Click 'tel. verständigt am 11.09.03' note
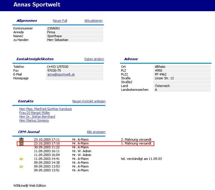215x190 pixels. coord(141,159)
